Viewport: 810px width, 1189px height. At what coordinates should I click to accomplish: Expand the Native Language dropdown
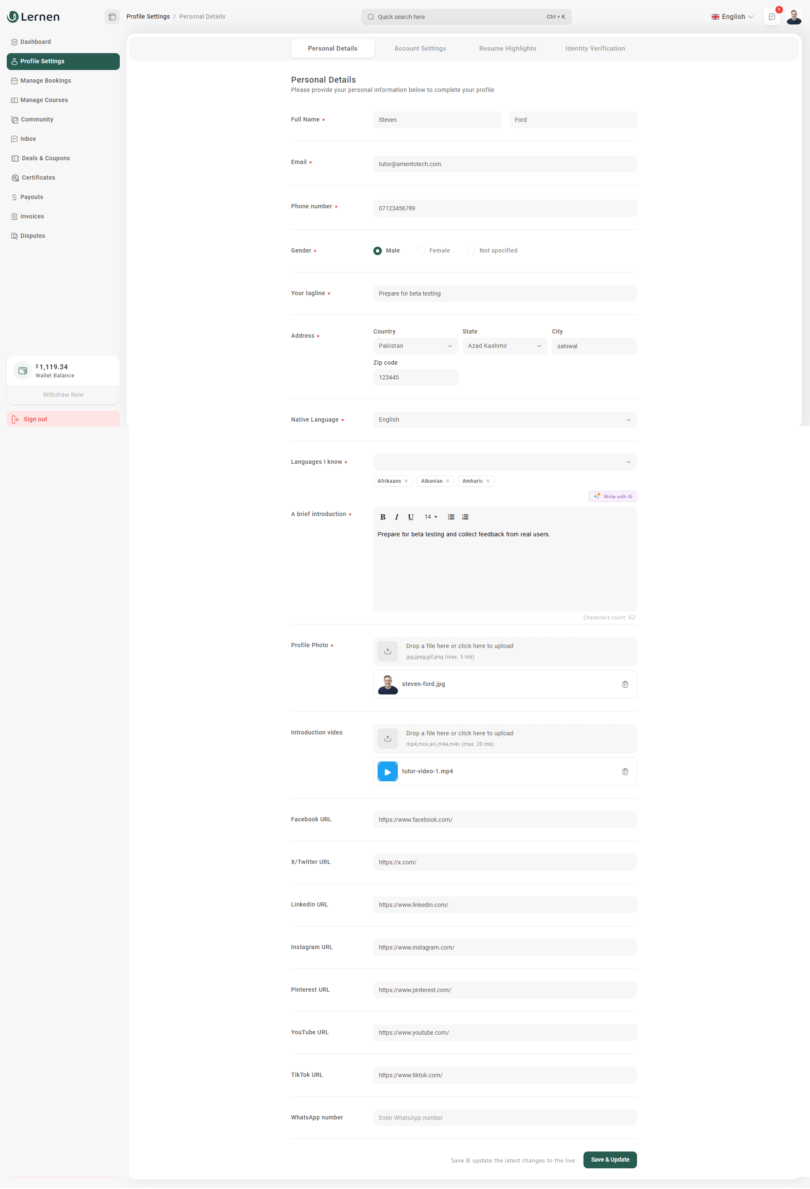coord(504,420)
